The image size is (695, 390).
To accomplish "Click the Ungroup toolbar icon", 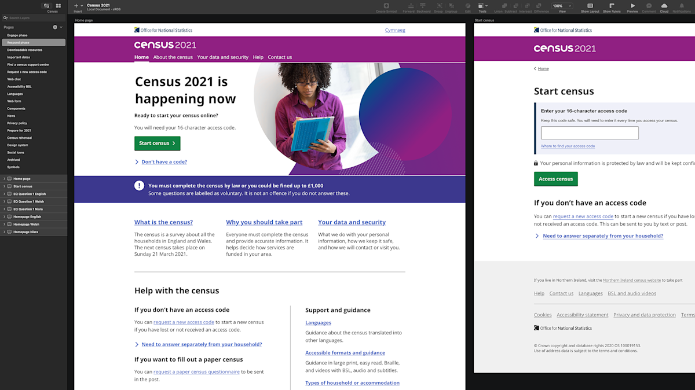I will [451, 6].
